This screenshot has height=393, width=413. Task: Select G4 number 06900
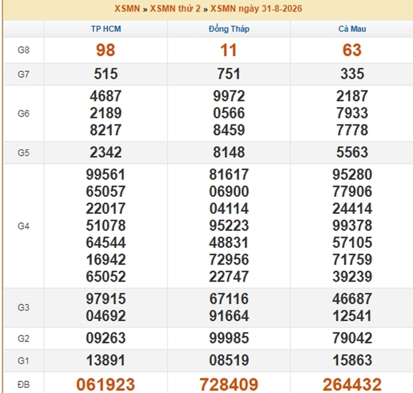click(x=229, y=192)
